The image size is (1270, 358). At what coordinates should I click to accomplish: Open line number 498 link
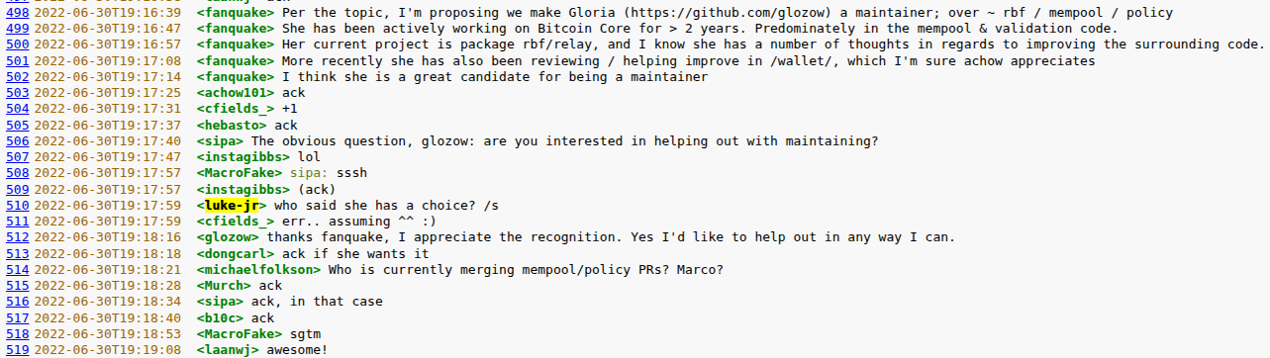pyautogui.click(x=18, y=13)
